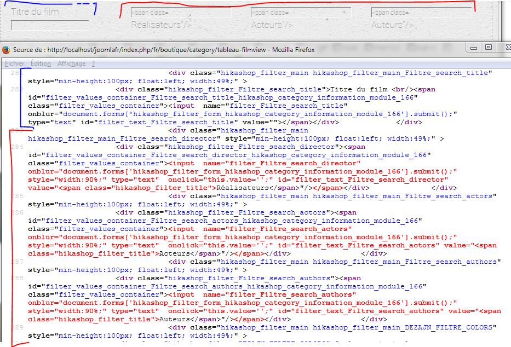Maximize the source viewer window
Image resolution: width=511 pixels, height=347 pixels.
(488, 48)
